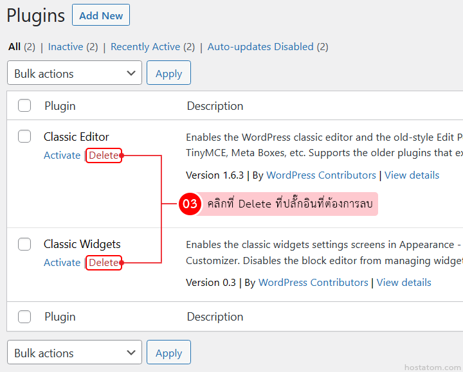Click the Add New plugin button
This screenshot has height=372, width=463.
(101, 15)
